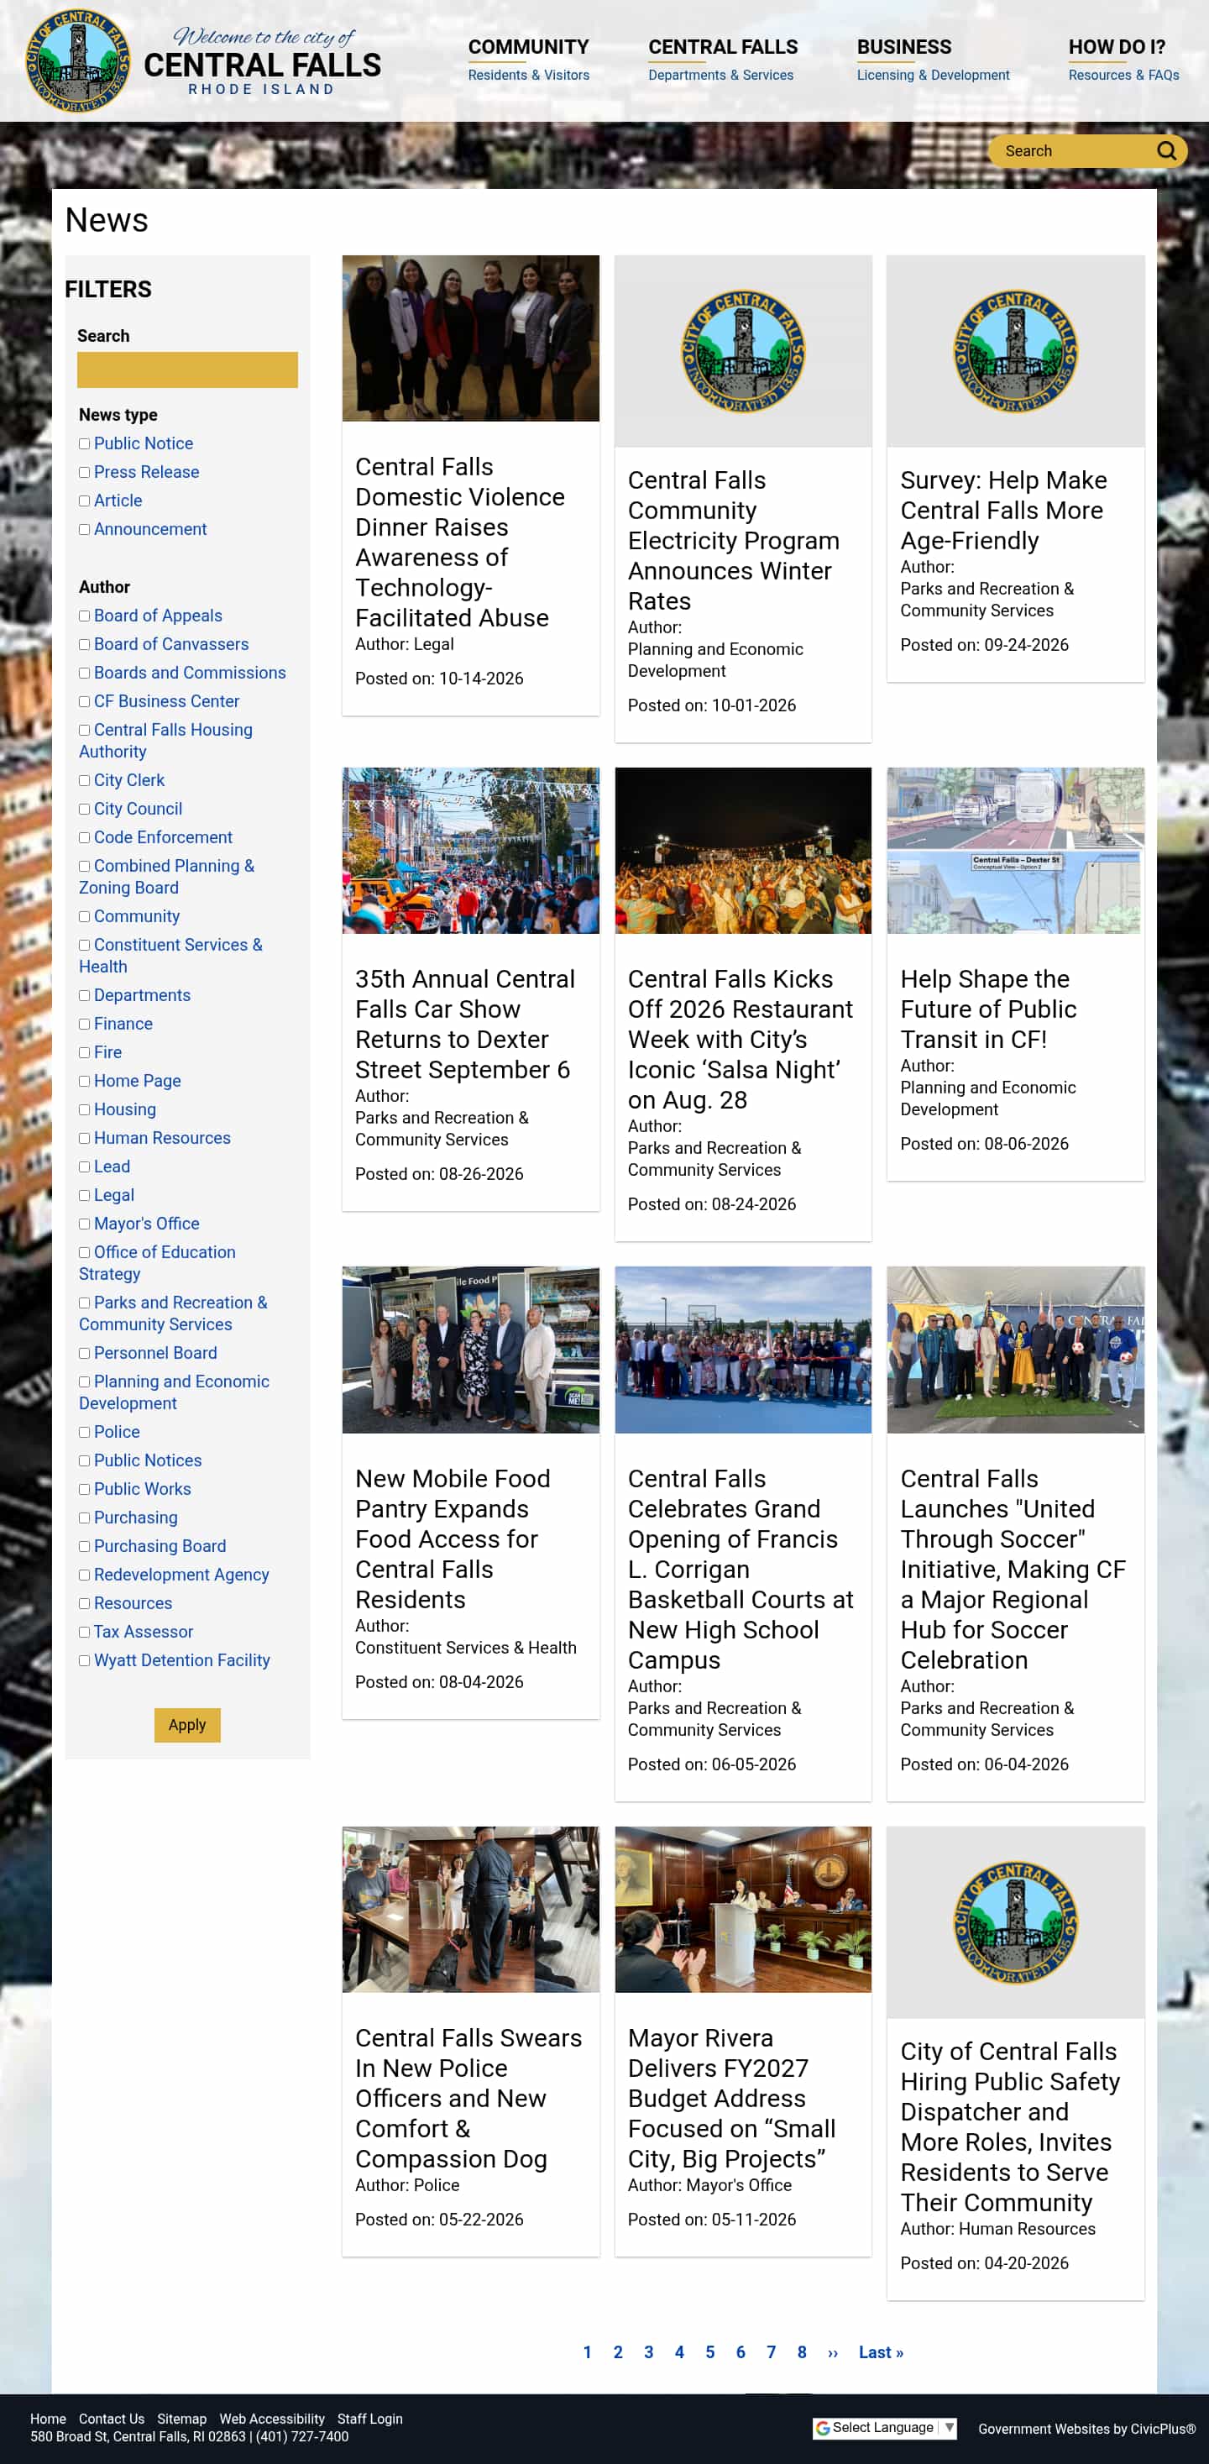
Task: Open the police swearing-in photo thumbnail
Action: pos(471,1909)
